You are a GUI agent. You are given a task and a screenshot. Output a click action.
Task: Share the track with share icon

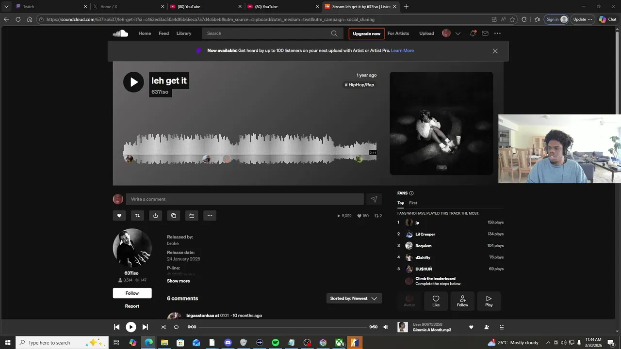tap(155, 216)
